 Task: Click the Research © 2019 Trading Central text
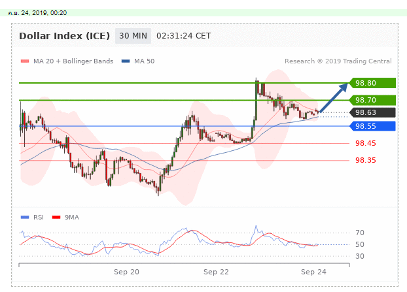pos(338,61)
